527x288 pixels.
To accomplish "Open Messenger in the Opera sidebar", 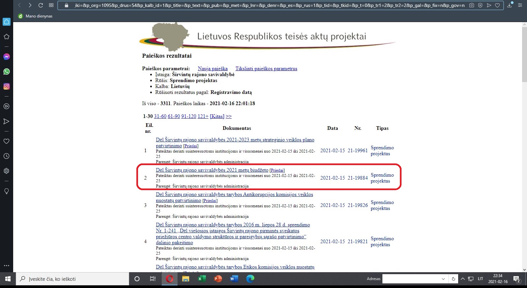I will (x=6, y=57).
